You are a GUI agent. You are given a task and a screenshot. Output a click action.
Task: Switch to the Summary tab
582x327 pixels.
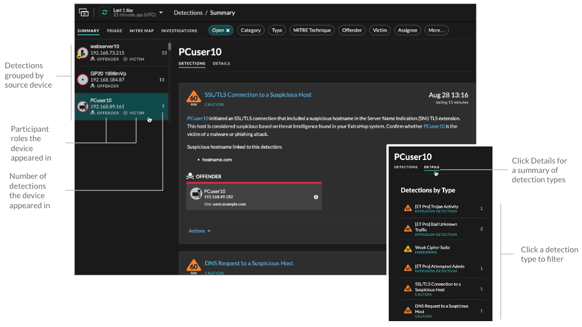click(88, 31)
